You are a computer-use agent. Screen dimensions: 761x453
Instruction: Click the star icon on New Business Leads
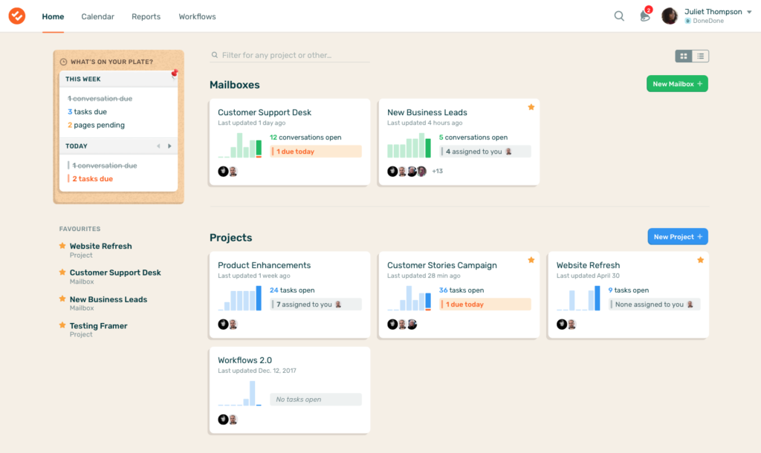531,107
